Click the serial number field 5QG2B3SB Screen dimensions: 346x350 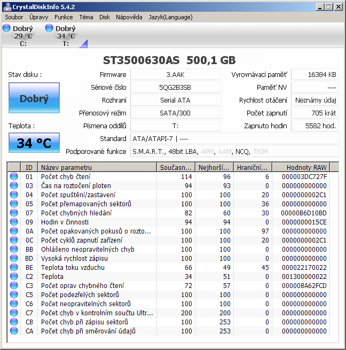click(x=175, y=88)
